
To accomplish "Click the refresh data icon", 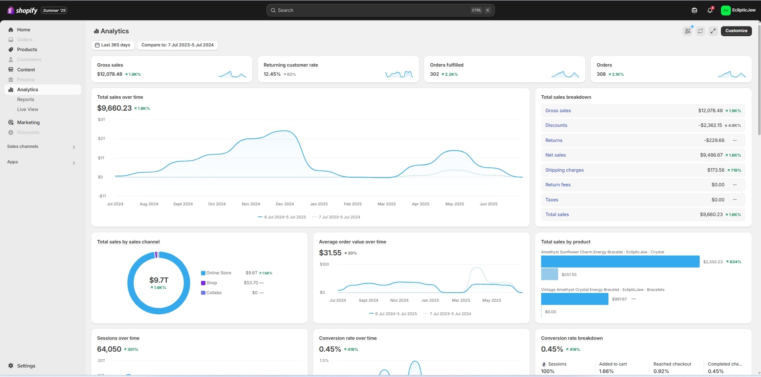I will pyautogui.click(x=700, y=31).
